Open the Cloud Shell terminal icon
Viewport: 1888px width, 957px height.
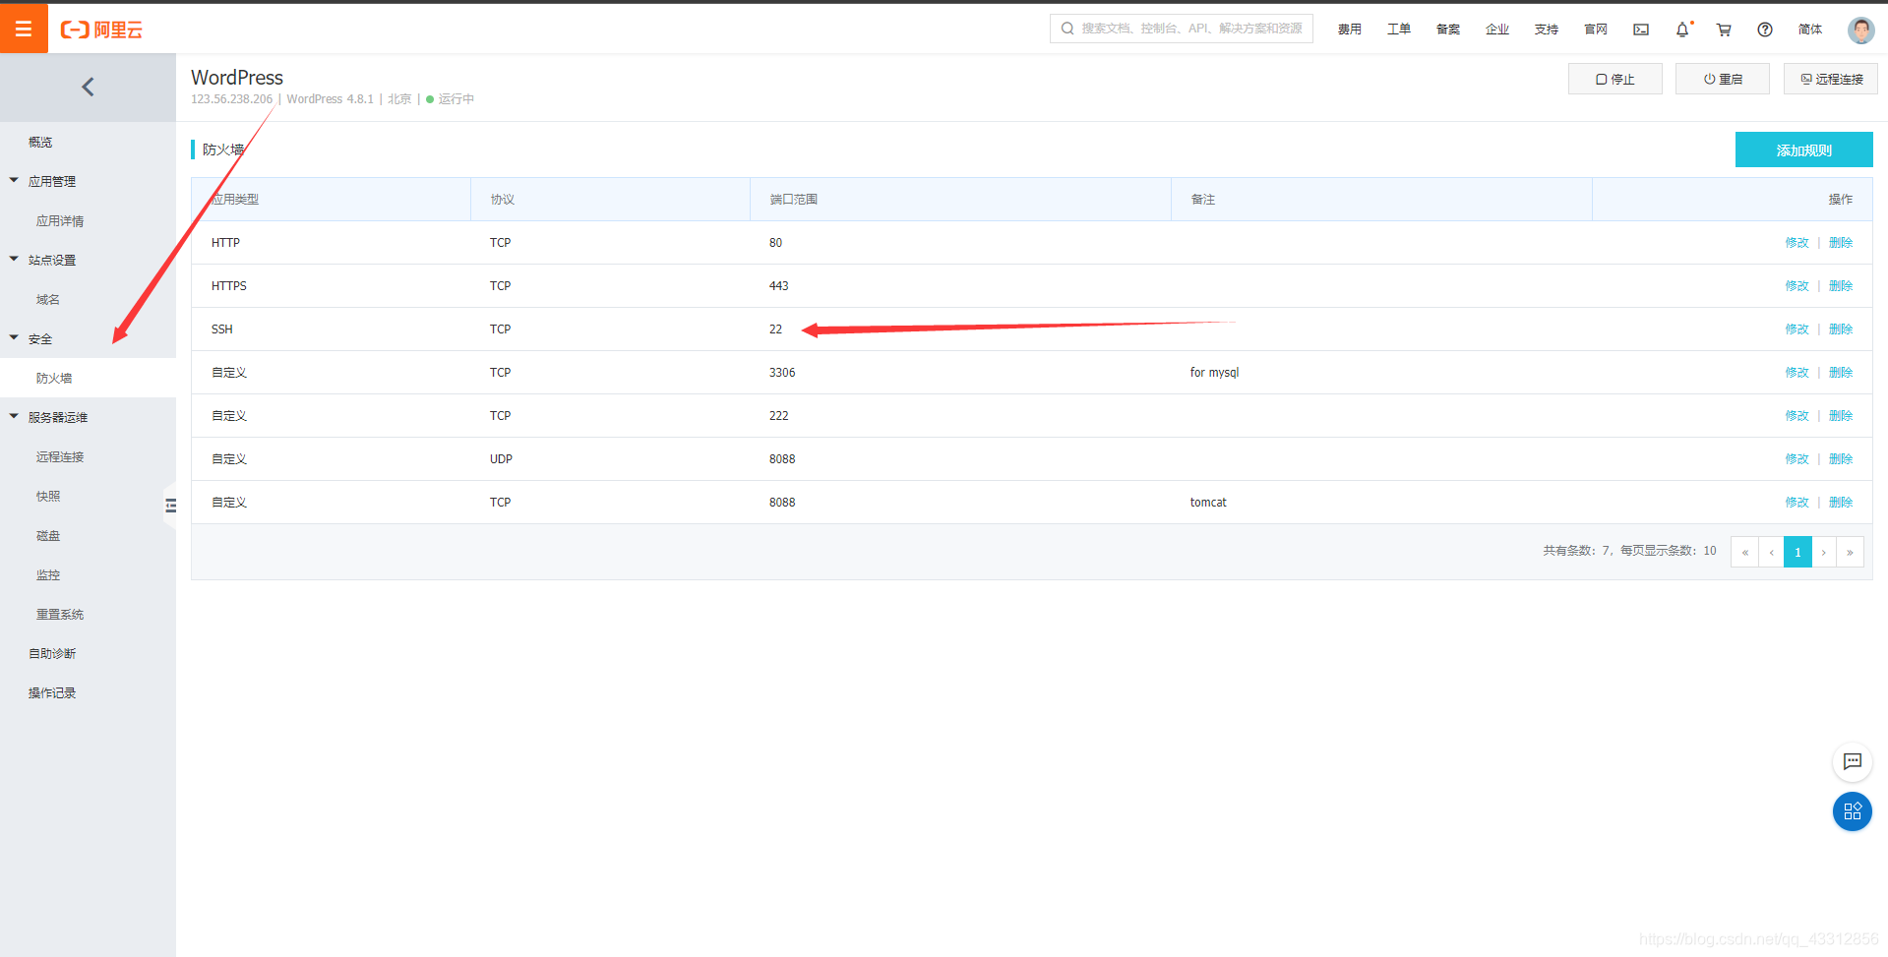pyautogui.click(x=1641, y=30)
